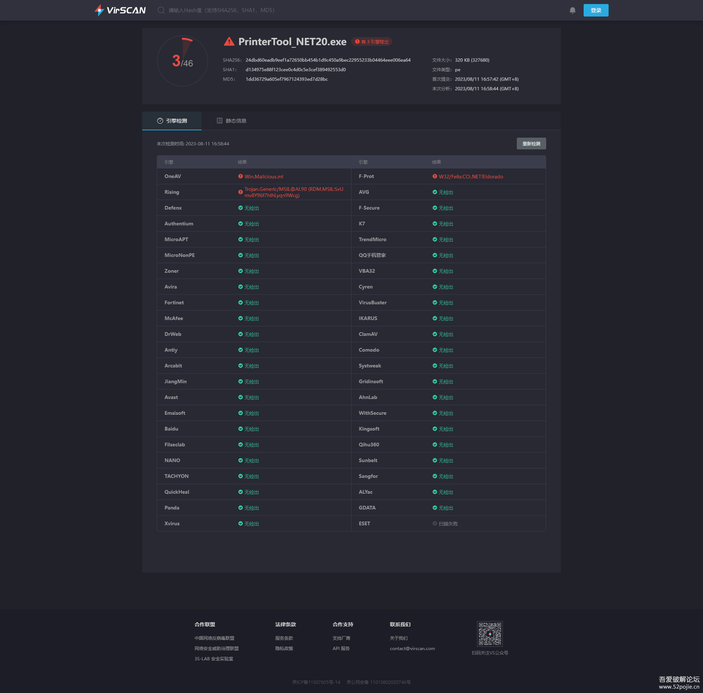The width and height of the screenshot is (703, 693).
Task: Click GDATA green check icon
Action: pyautogui.click(x=435, y=508)
